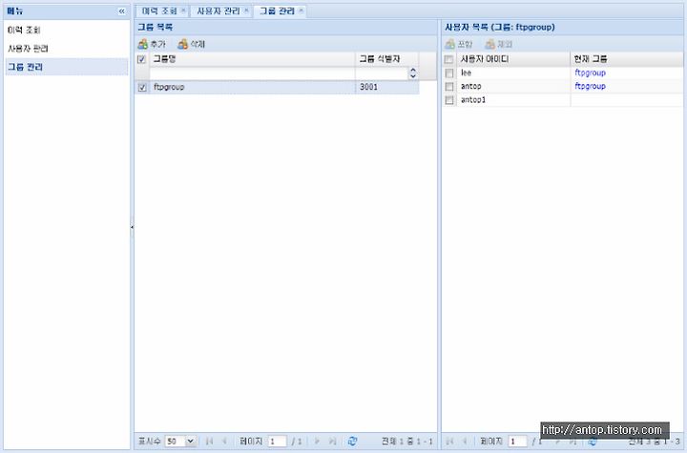Image resolution: width=687 pixels, height=453 pixels.
Task: Go to last page of group list
Action: point(333,442)
